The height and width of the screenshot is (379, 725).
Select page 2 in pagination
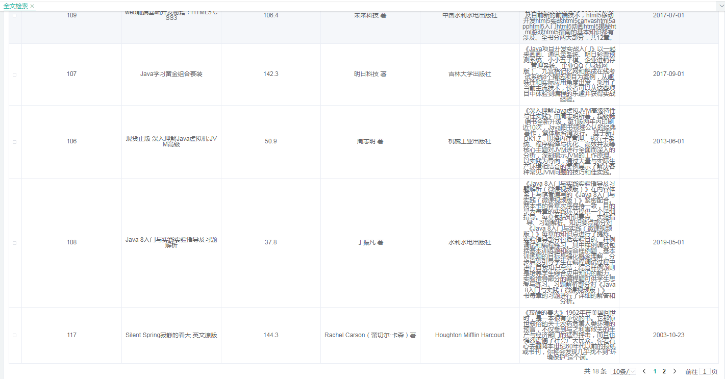[x=664, y=371]
